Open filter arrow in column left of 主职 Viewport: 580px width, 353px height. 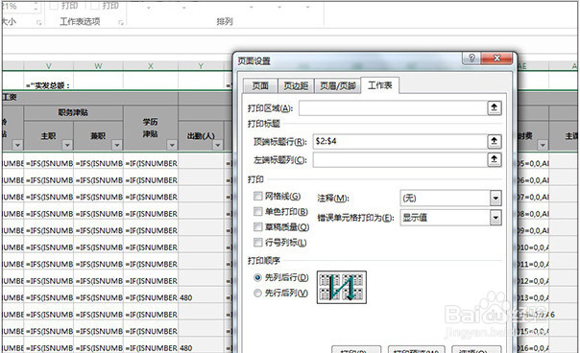[x=17, y=145]
